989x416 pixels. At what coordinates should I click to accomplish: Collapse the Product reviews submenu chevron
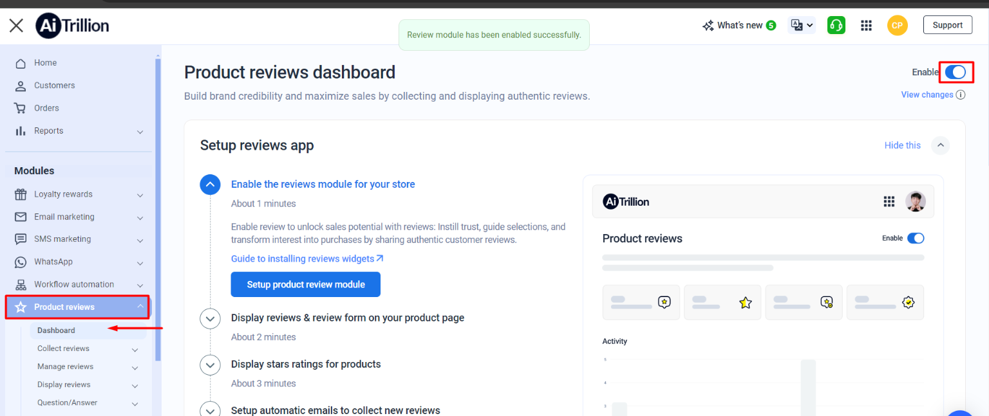pyautogui.click(x=140, y=306)
